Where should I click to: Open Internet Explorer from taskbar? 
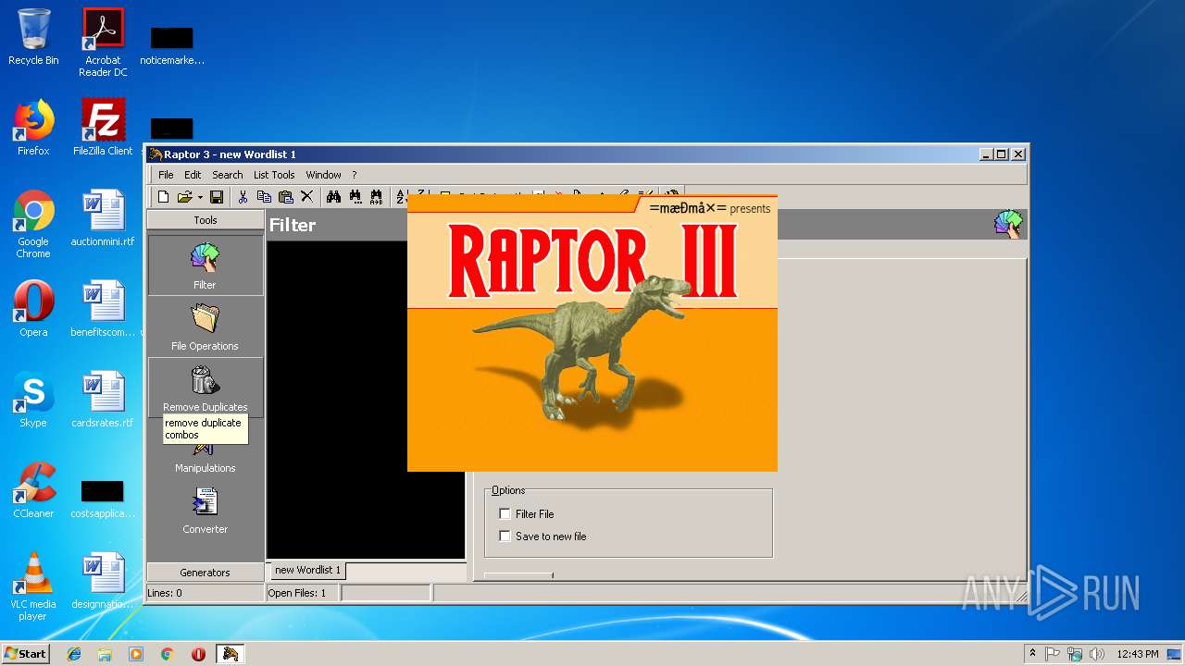click(x=74, y=654)
